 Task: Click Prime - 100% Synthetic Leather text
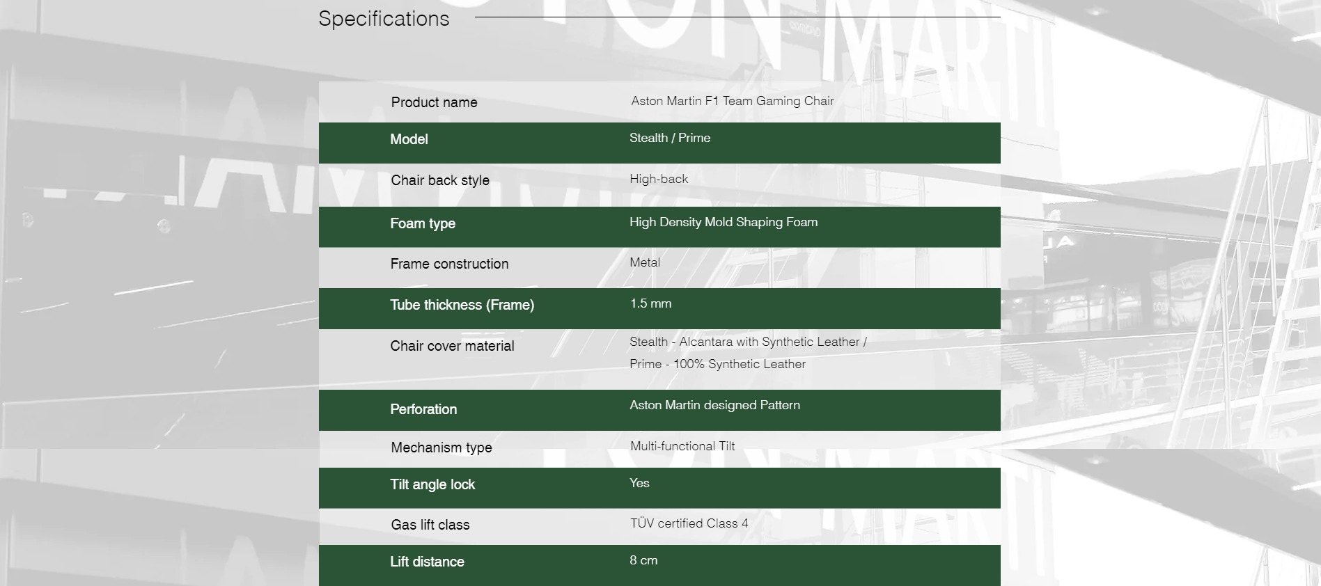(x=717, y=364)
